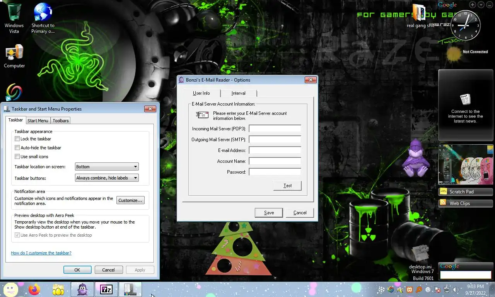
Task: Switch to Taskbar Properties taskbar button
Action: [x=130, y=289]
